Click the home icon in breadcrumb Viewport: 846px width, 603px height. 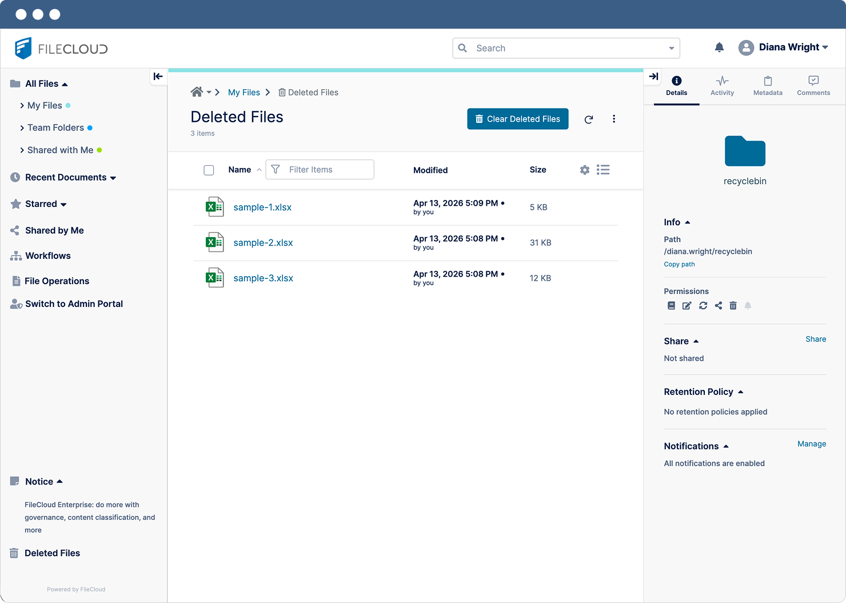click(197, 92)
